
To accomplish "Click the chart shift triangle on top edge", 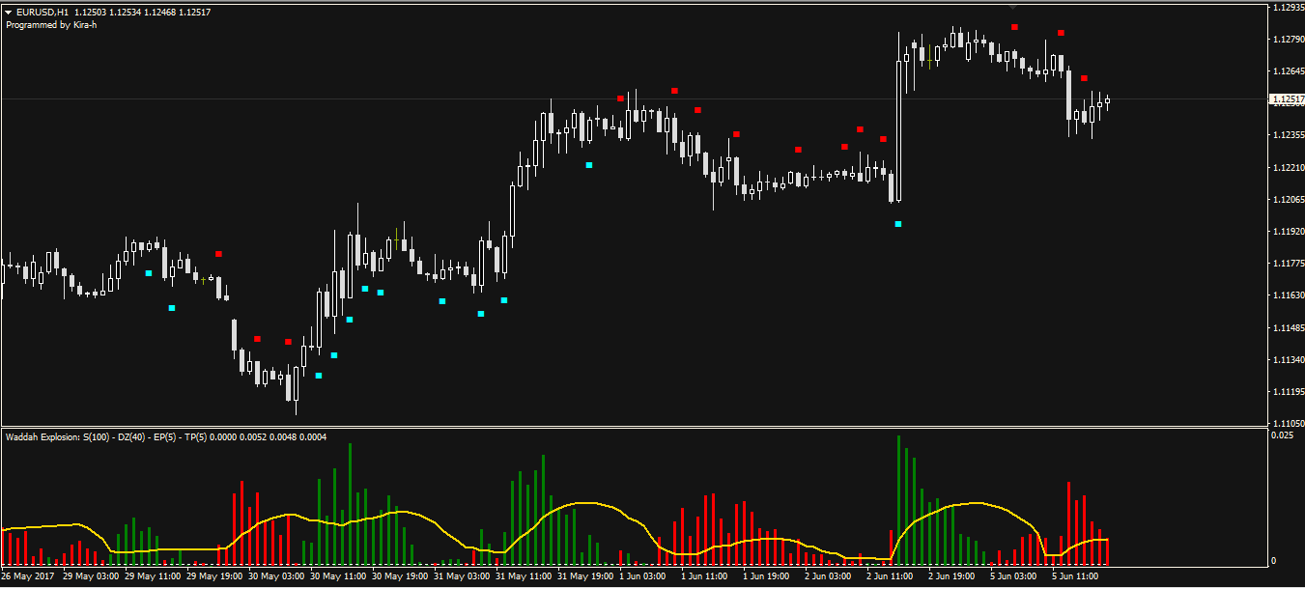I will tap(1012, 7).
